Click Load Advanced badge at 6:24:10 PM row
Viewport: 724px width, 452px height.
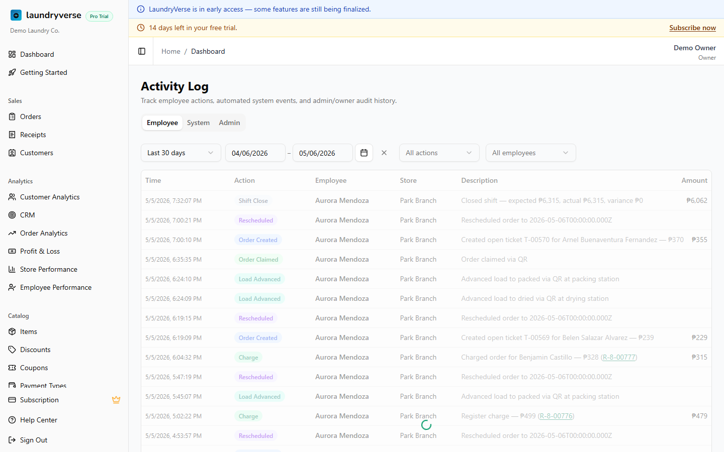tap(259, 279)
